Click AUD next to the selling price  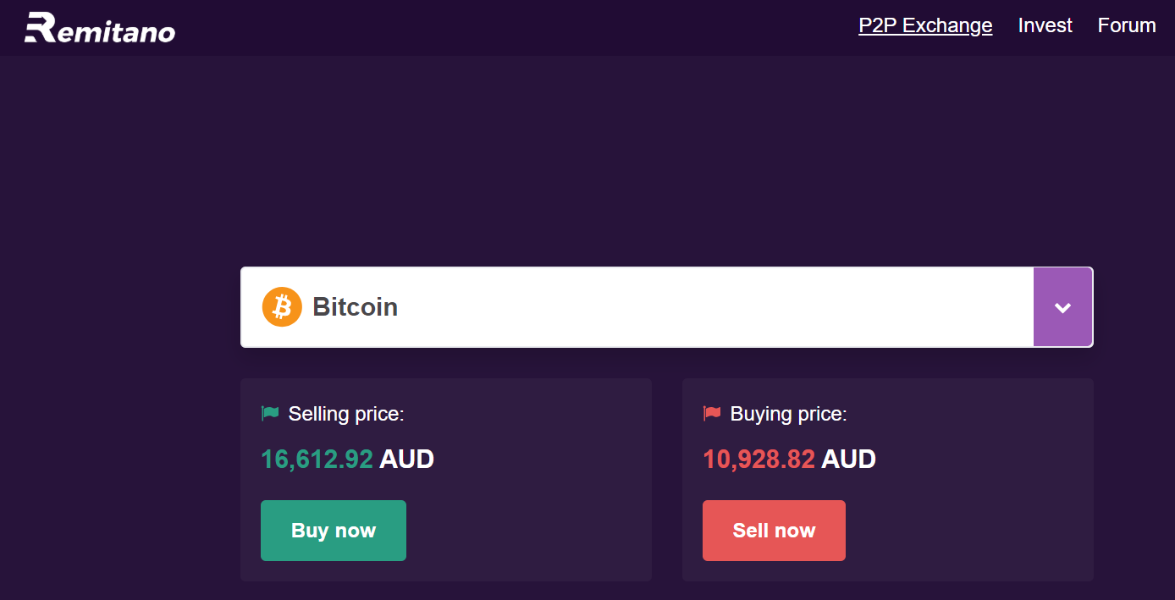point(406,460)
